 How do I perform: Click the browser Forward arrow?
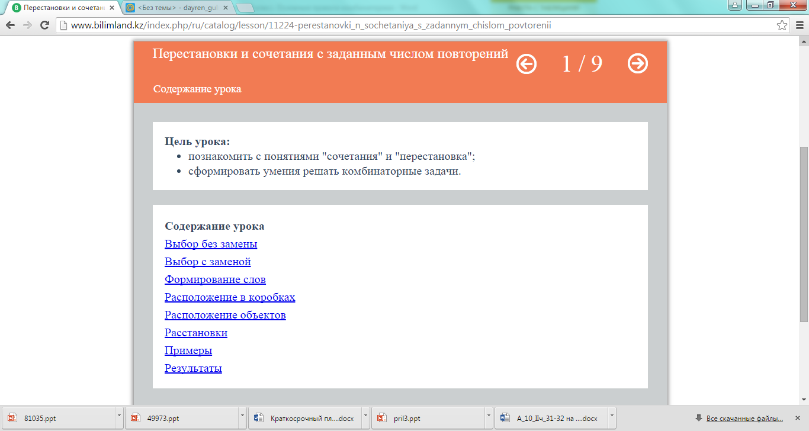[x=27, y=25]
